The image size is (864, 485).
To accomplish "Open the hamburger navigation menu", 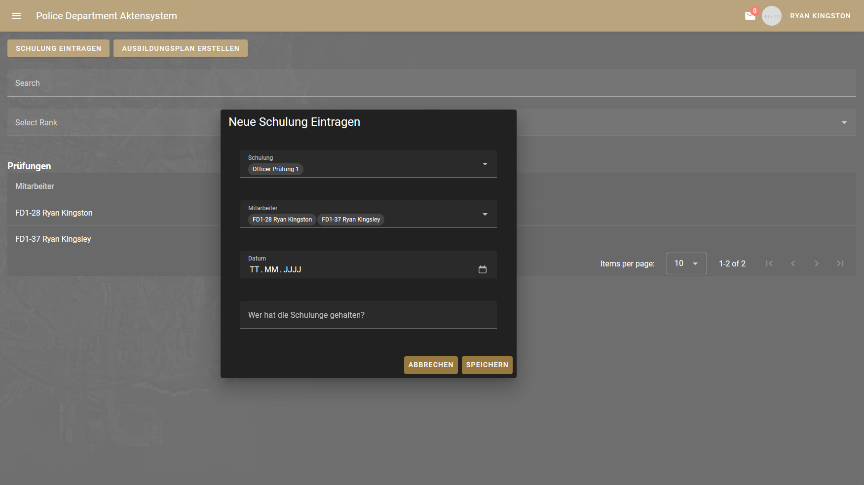I will point(16,16).
